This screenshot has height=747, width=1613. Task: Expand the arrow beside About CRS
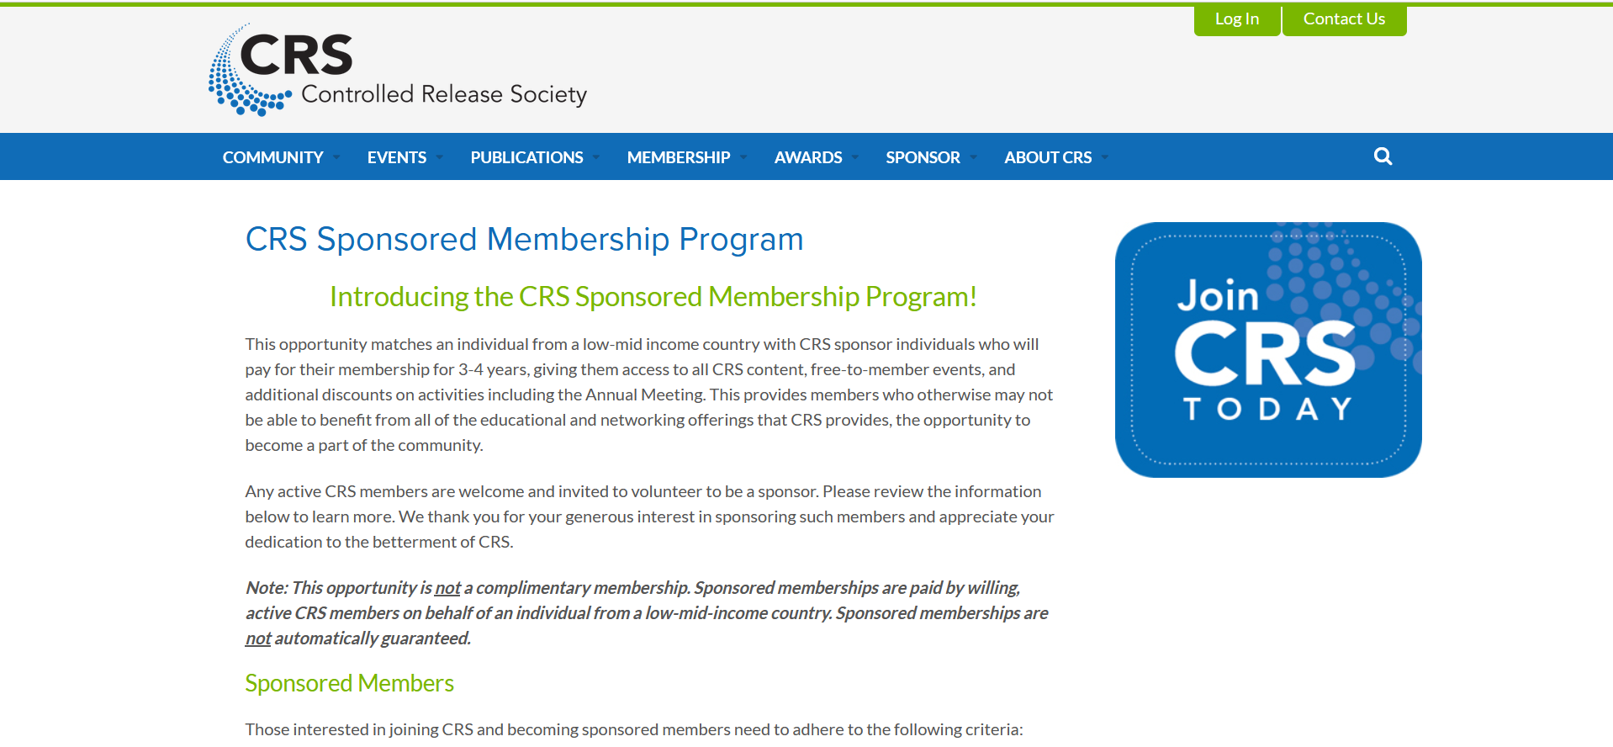pyautogui.click(x=1105, y=157)
